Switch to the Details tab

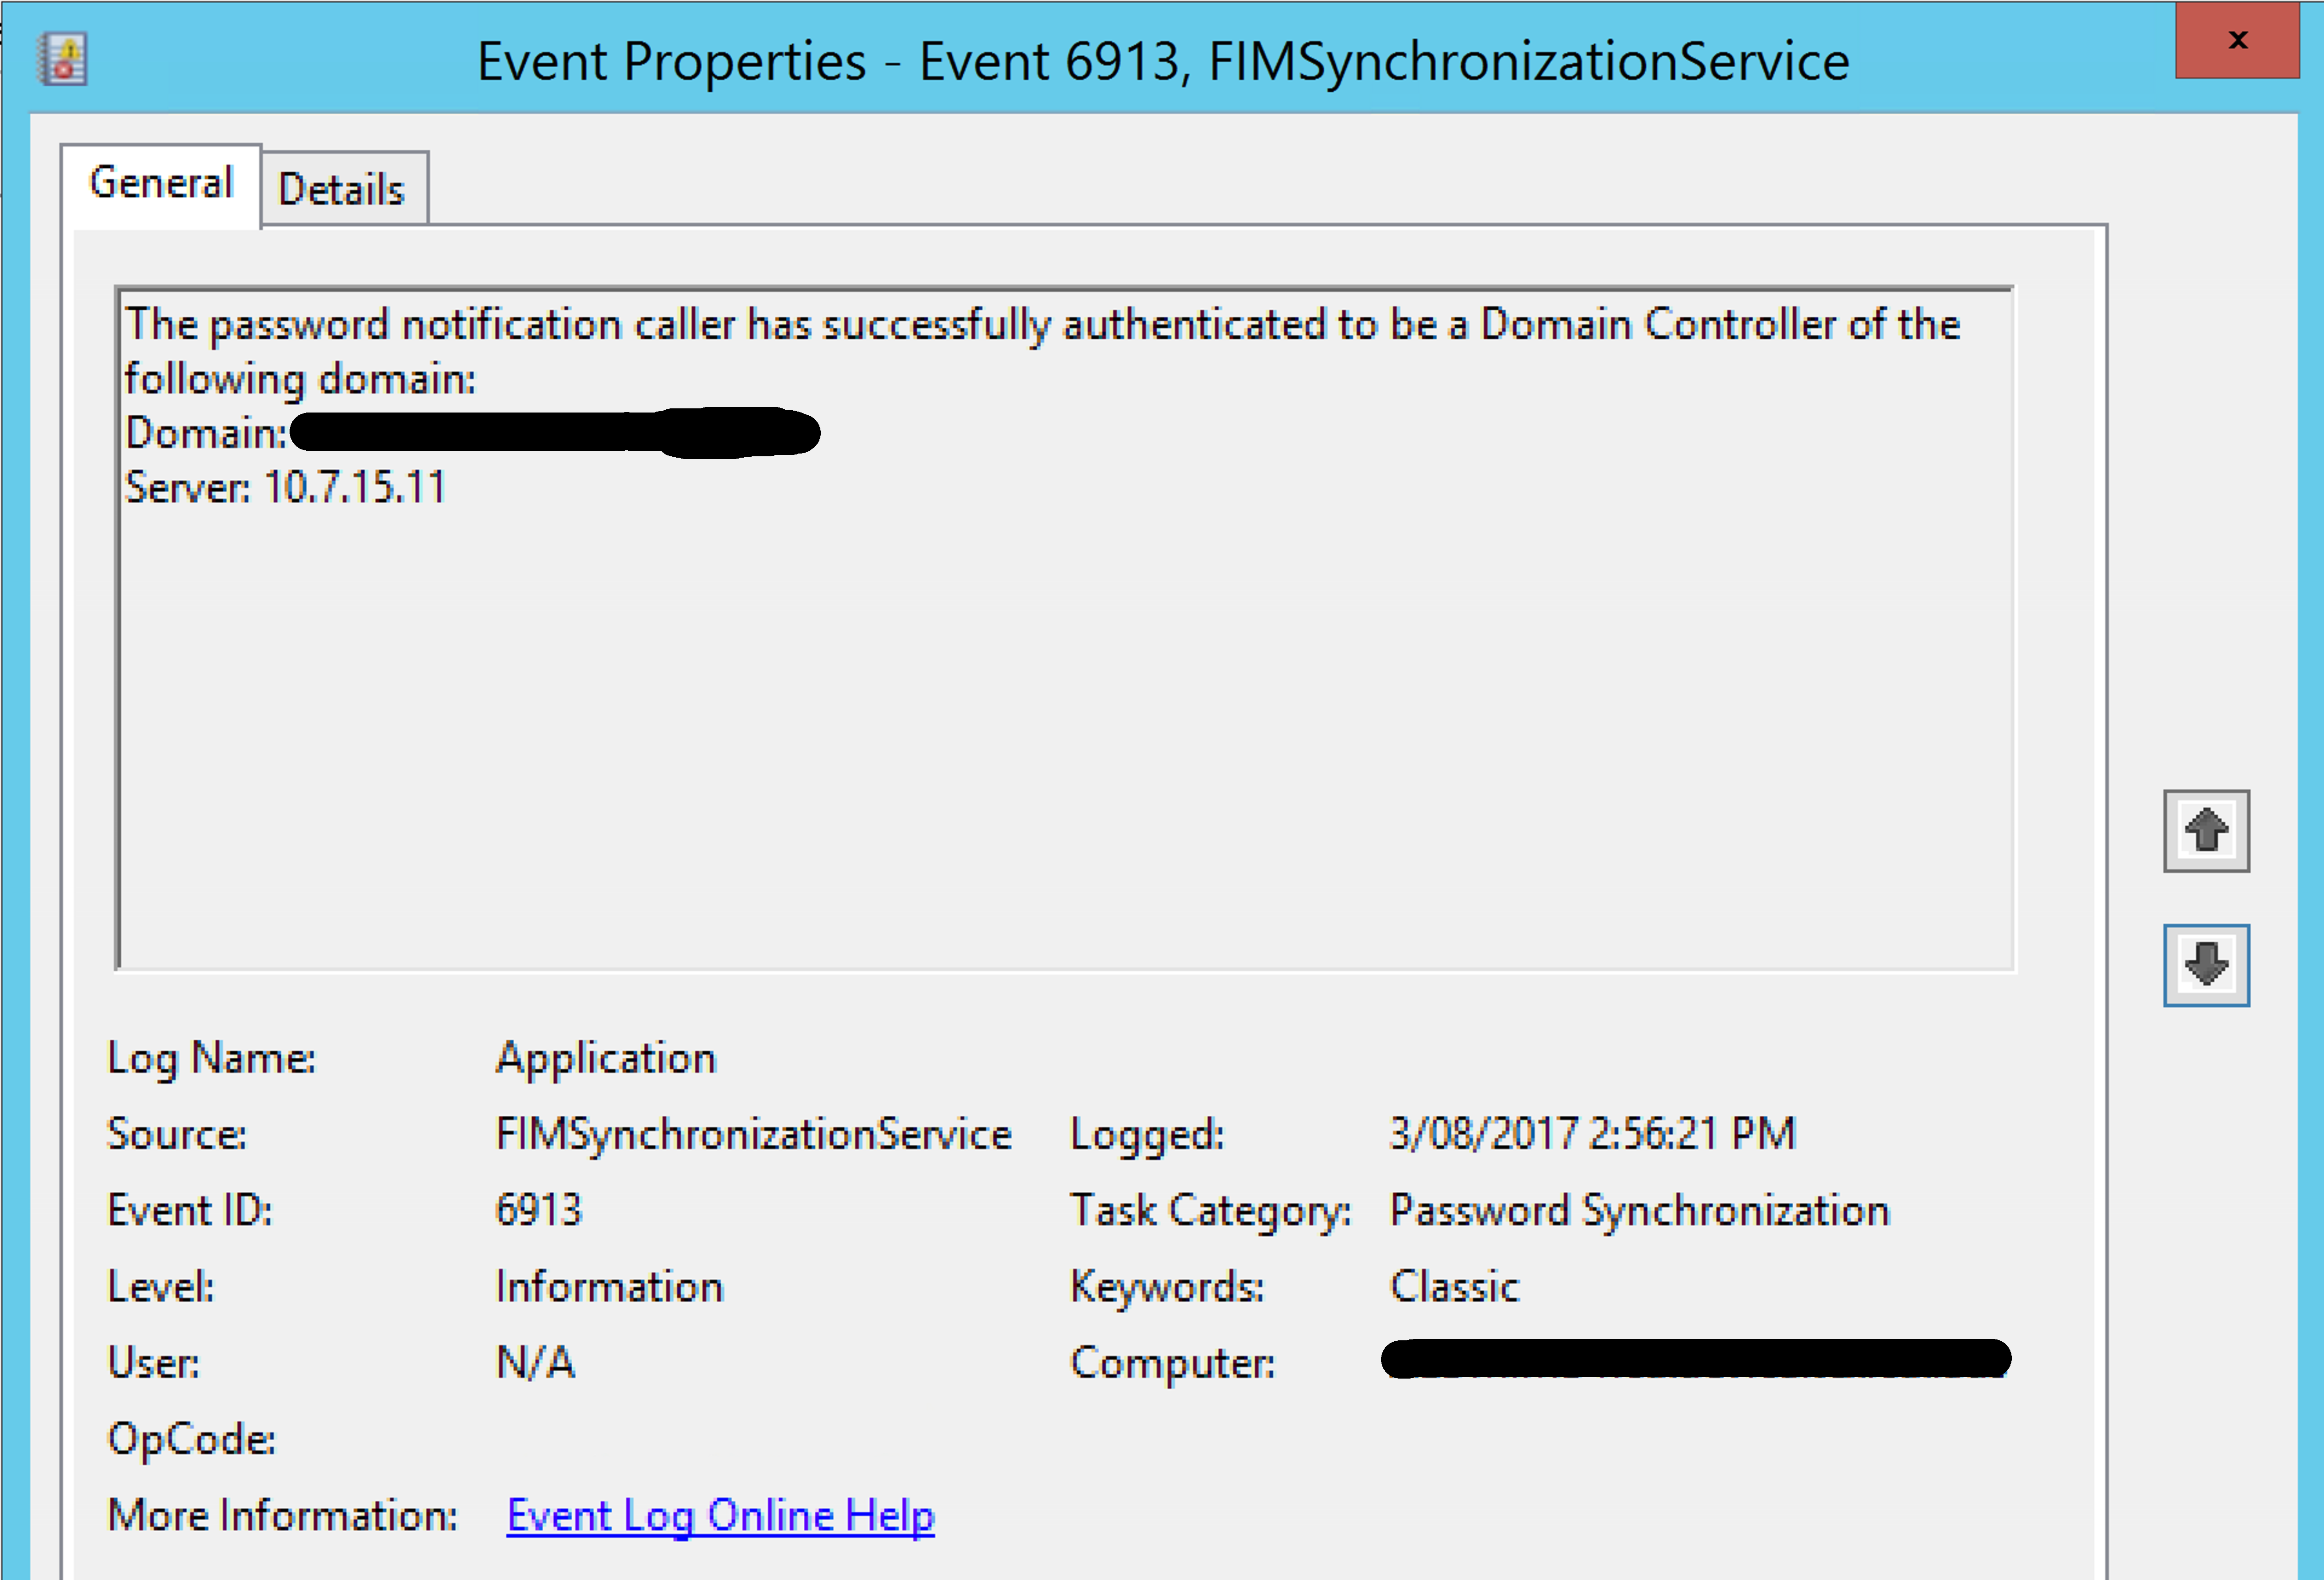pyautogui.click(x=342, y=189)
